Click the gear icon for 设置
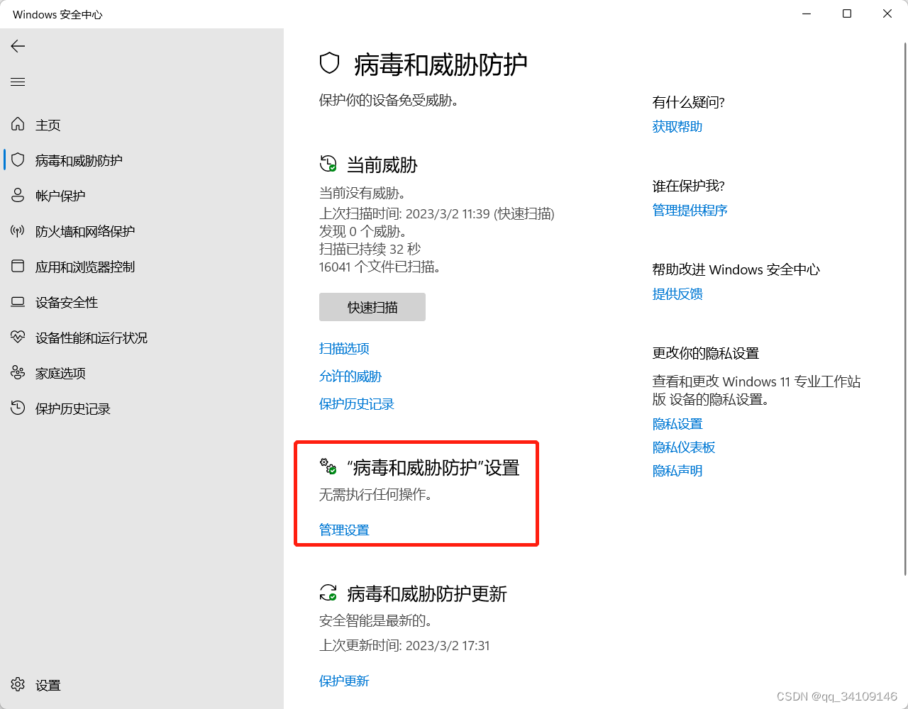The height and width of the screenshot is (709, 908). [18, 685]
